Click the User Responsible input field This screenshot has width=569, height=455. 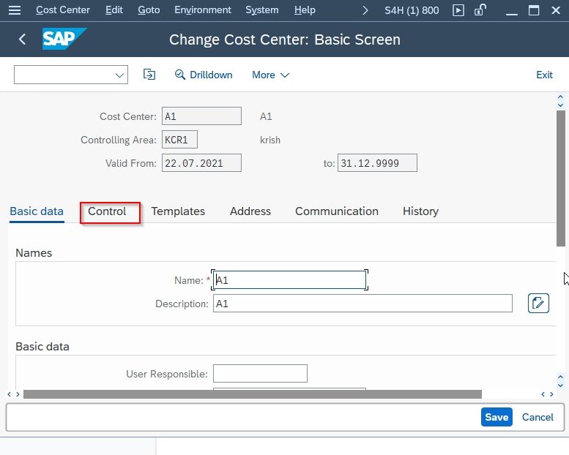(260, 373)
